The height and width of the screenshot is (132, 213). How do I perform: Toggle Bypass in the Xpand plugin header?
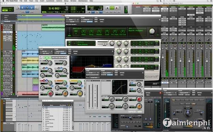[x=102, y=20]
